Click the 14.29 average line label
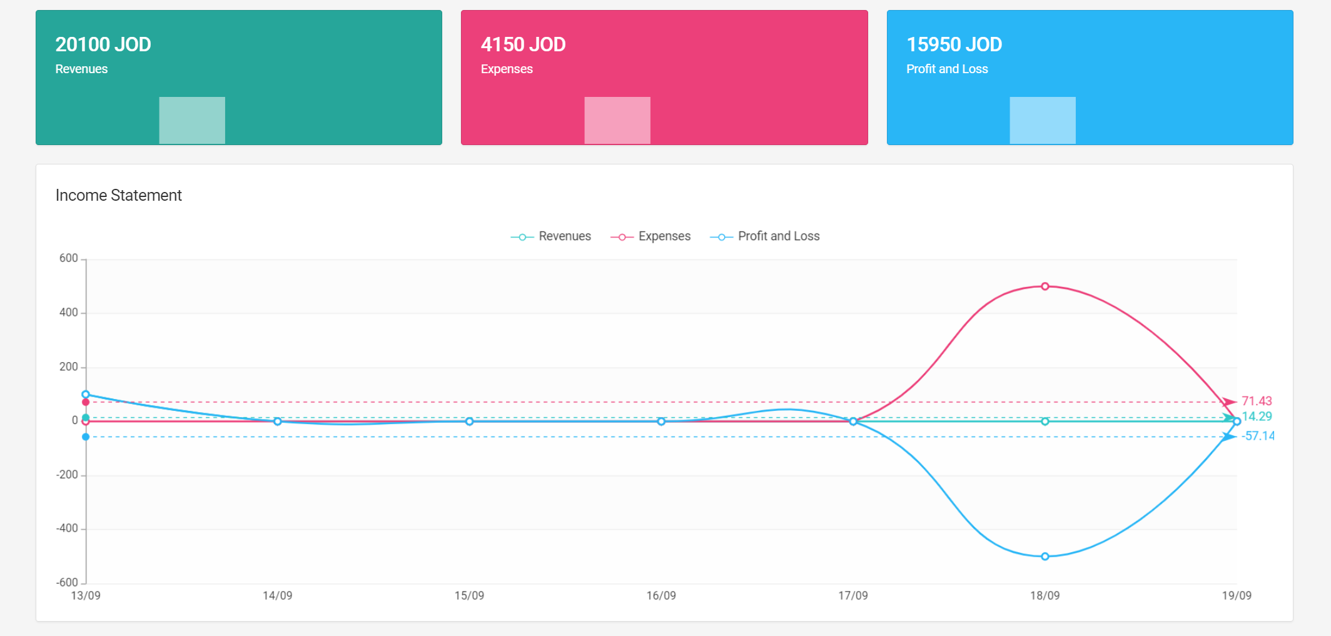The height and width of the screenshot is (636, 1331). click(x=1257, y=416)
